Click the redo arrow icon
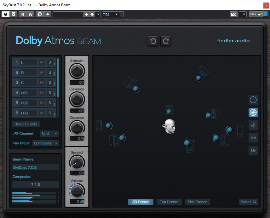Viewport: 270px width, 218px height. (166, 41)
